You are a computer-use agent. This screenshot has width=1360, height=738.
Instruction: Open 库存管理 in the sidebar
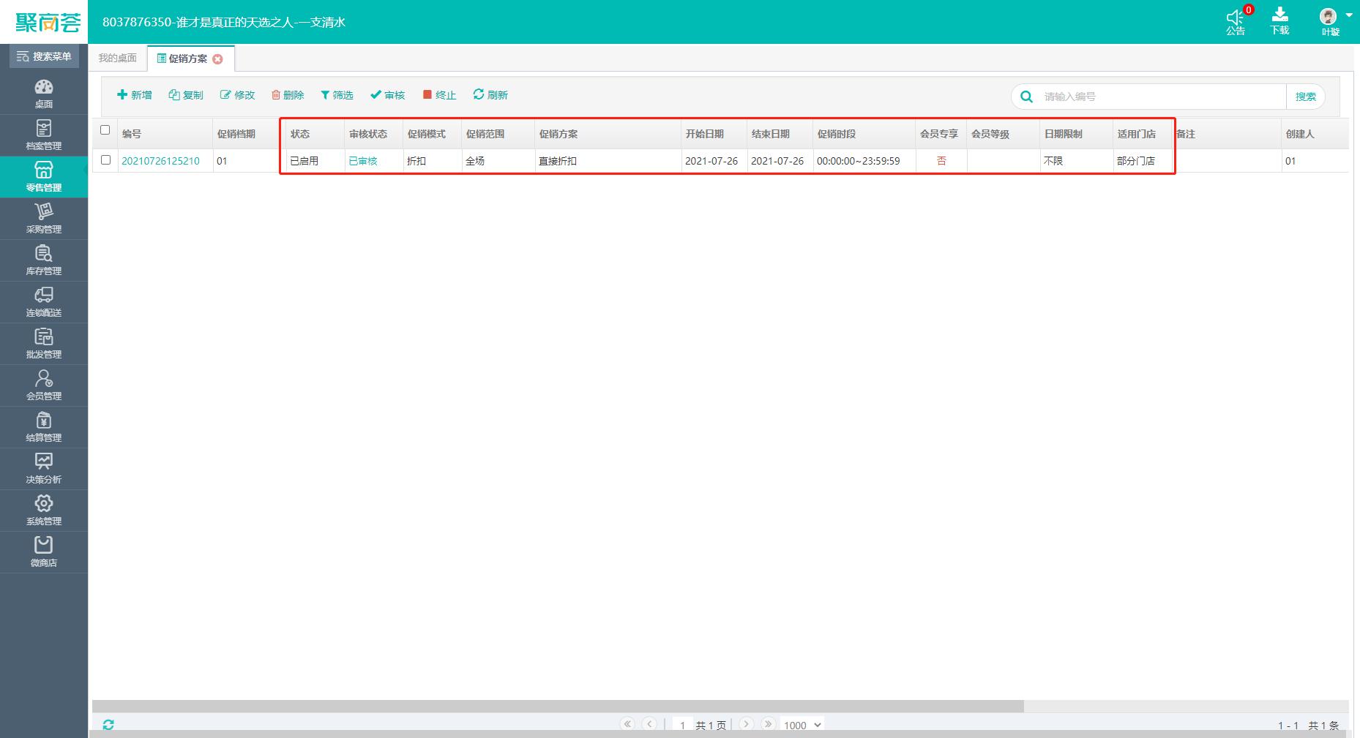[x=44, y=260]
